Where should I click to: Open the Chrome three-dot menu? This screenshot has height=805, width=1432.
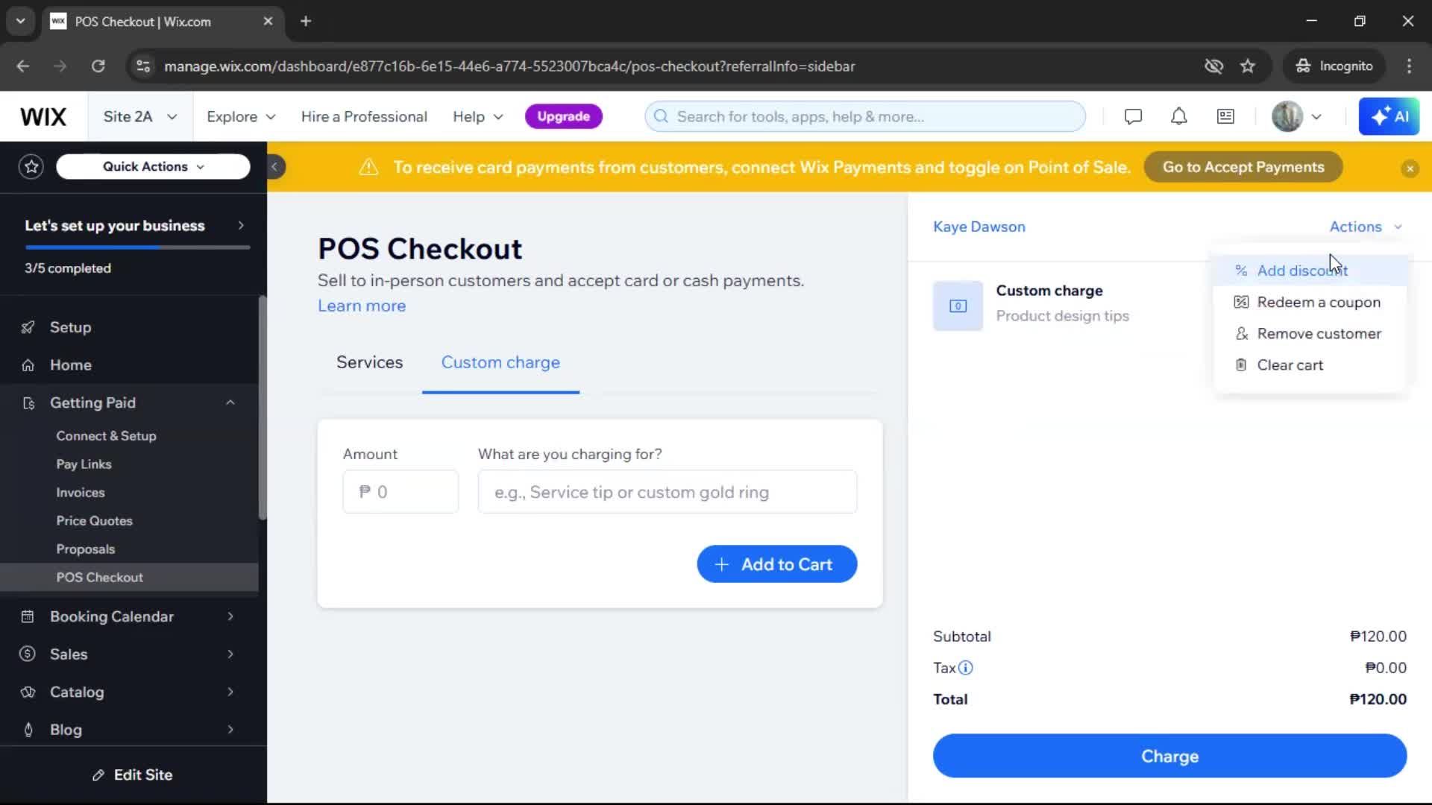point(1409,66)
